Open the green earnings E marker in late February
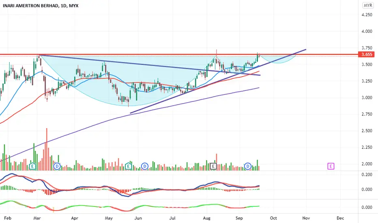 (32, 166)
